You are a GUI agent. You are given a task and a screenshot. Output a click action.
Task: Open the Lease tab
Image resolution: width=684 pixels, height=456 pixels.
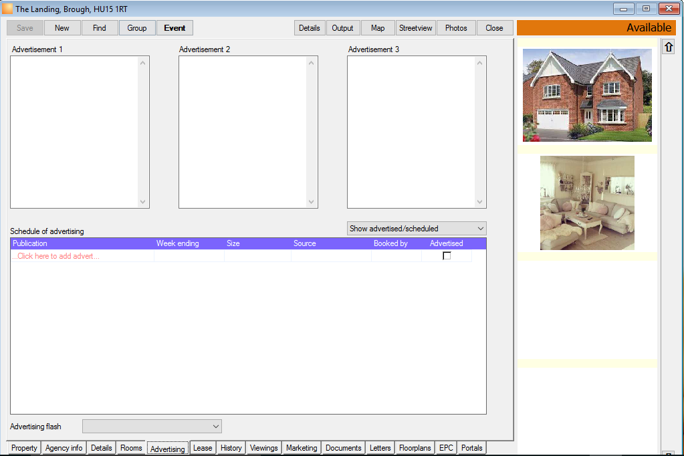point(203,448)
